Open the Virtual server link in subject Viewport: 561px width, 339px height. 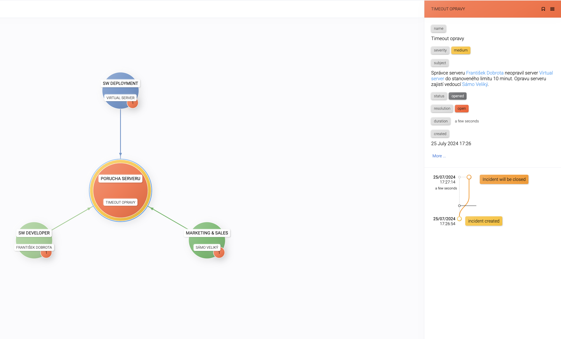pos(546,73)
